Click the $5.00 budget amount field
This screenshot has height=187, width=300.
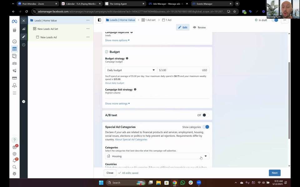coord(183,70)
